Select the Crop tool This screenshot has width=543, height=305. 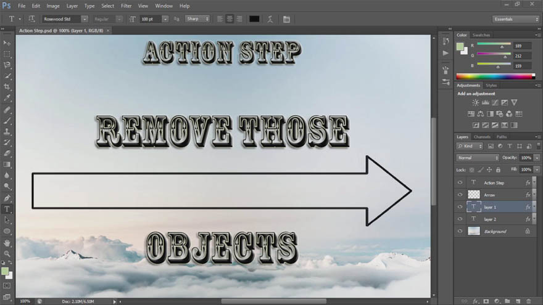7,87
